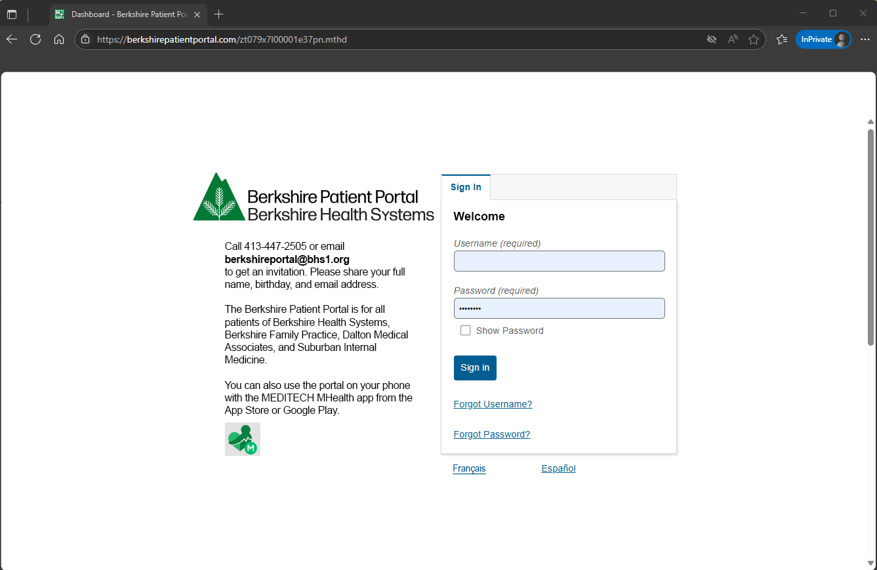The width and height of the screenshot is (877, 570).
Task: Open Settings and more ellipsis menu
Action: click(865, 39)
